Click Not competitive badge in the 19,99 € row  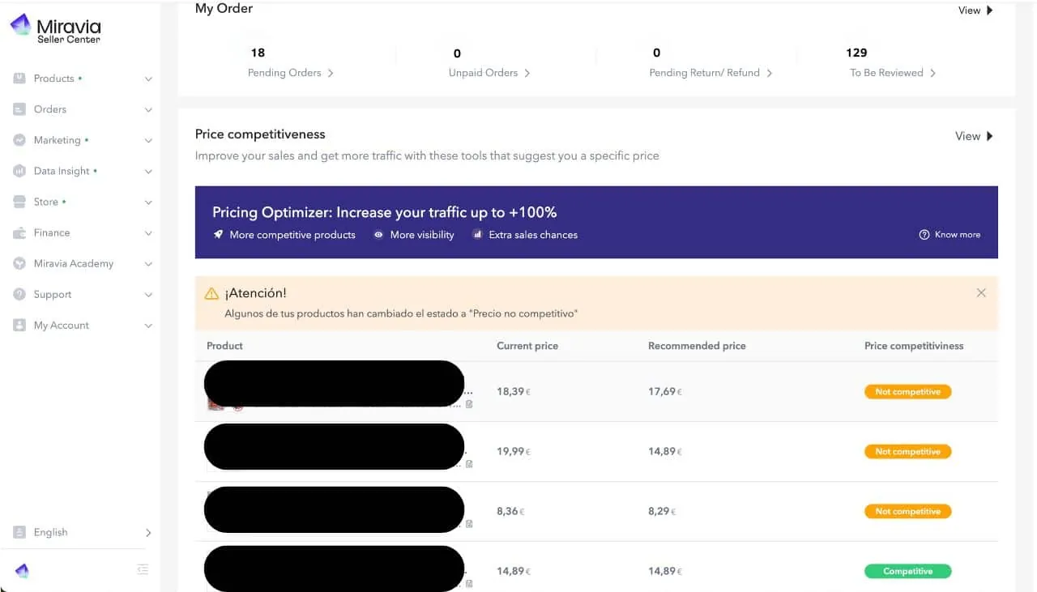click(x=907, y=452)
